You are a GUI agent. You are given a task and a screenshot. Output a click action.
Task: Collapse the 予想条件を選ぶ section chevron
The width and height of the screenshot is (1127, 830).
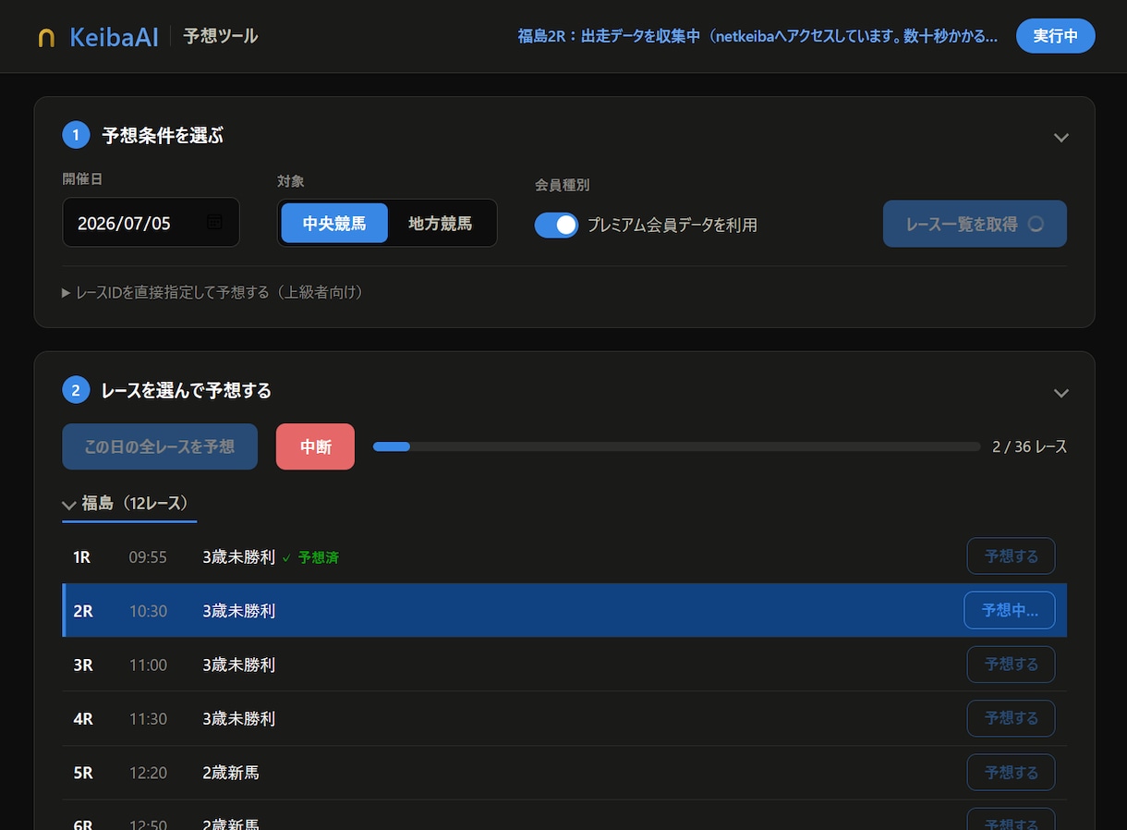(1061, 138)
